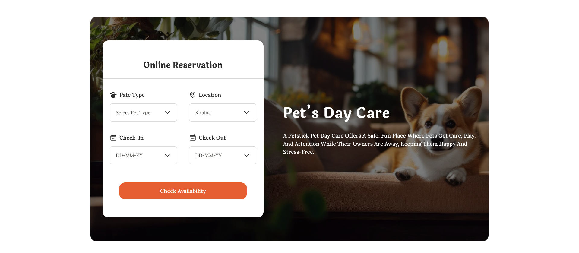This screenshot has height=253, width=579.
Task: Click the Location label text
Action: pyautogui.click(x=210, y=95)
